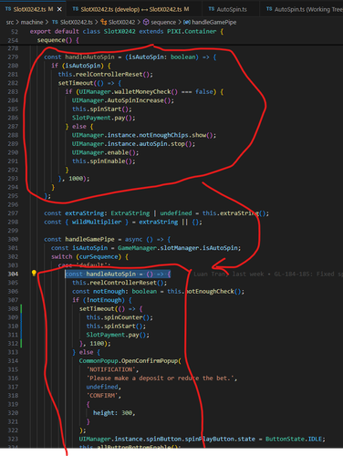Click 'this.spinStart();' on line 310
Screen dimensions: 343x456
coord(116,326)
